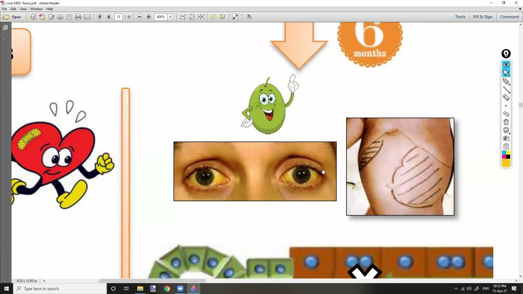Click the Email envelope icon

(87, 17)
